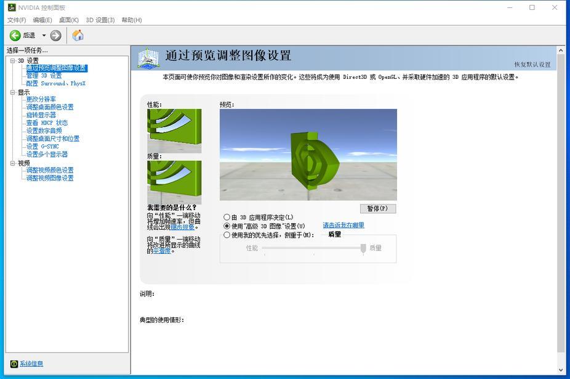Open the 桌面(K) menu
This screenshot has width=570, height=379.
[69, 20]
